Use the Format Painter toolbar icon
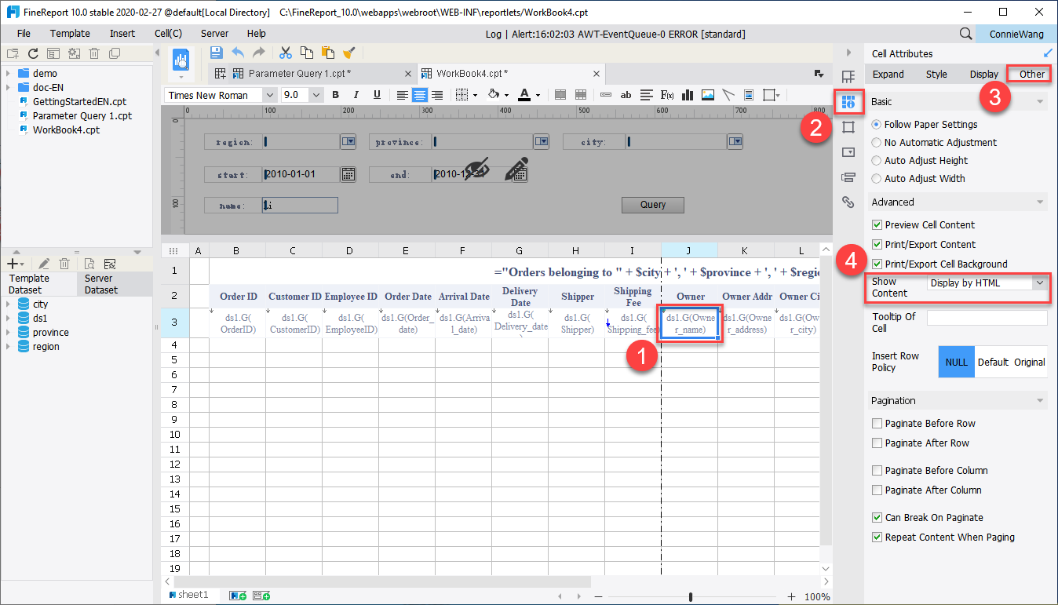 (x=350, y=53)
